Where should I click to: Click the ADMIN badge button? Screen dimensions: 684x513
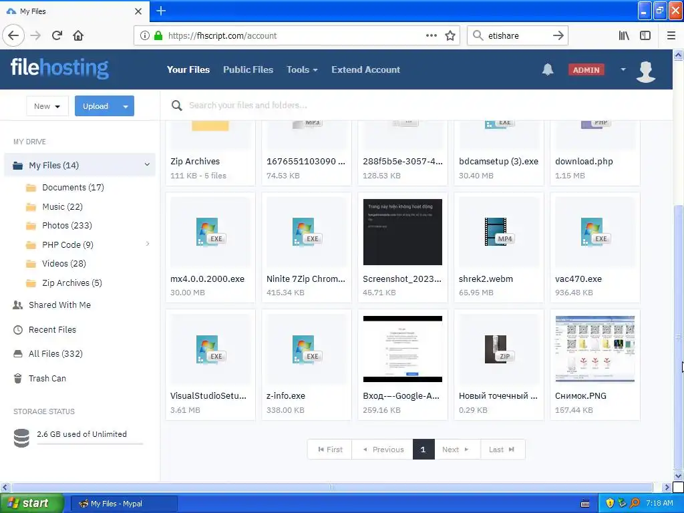pos(586,69)
